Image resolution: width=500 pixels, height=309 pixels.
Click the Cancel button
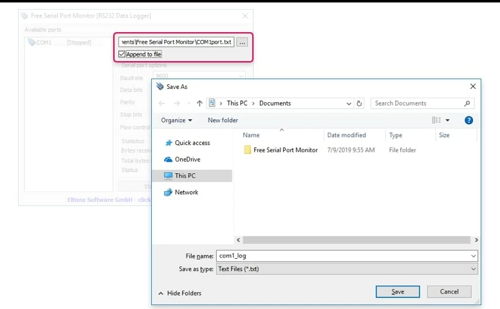(x=449, y=292)
